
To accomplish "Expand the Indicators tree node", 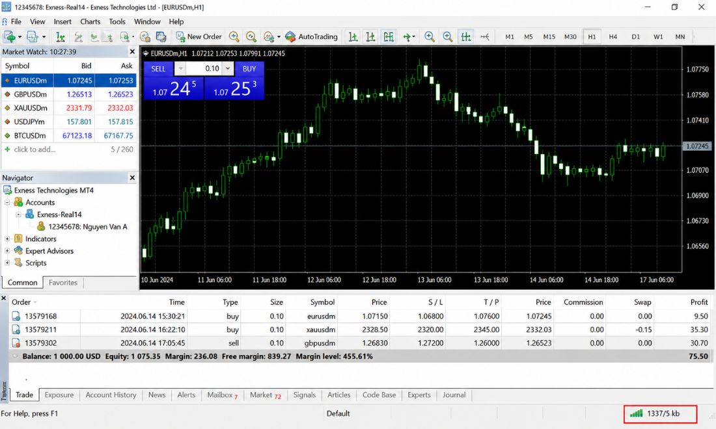I will click(x=7, y=239).
